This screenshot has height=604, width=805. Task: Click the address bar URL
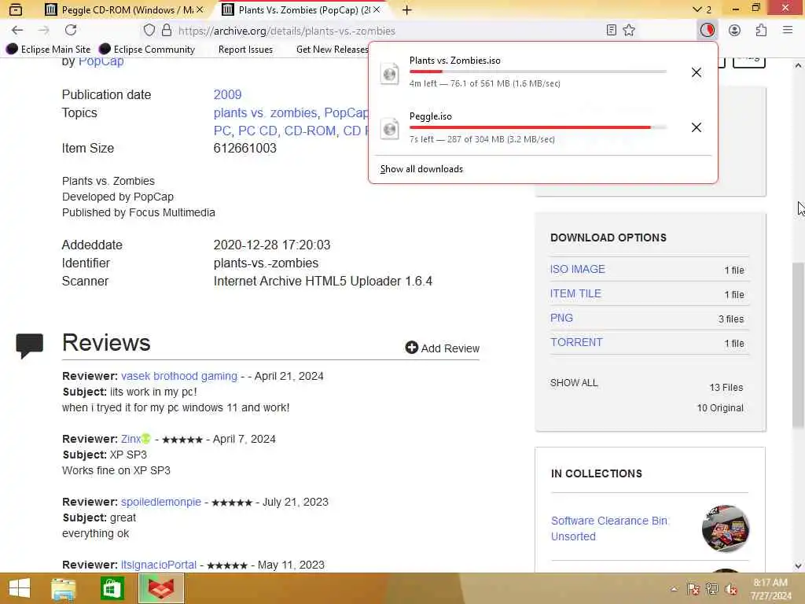(x=286, y=31)
